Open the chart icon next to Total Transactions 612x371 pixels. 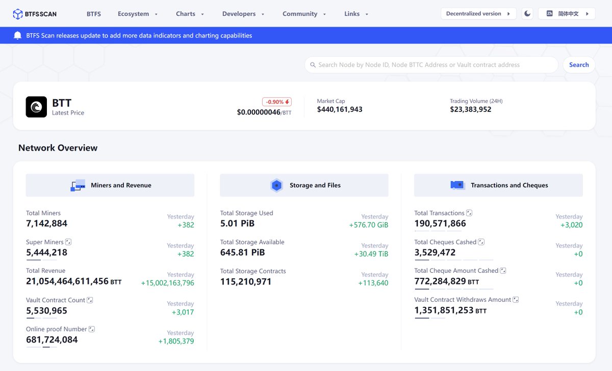(x=469, y=213)
